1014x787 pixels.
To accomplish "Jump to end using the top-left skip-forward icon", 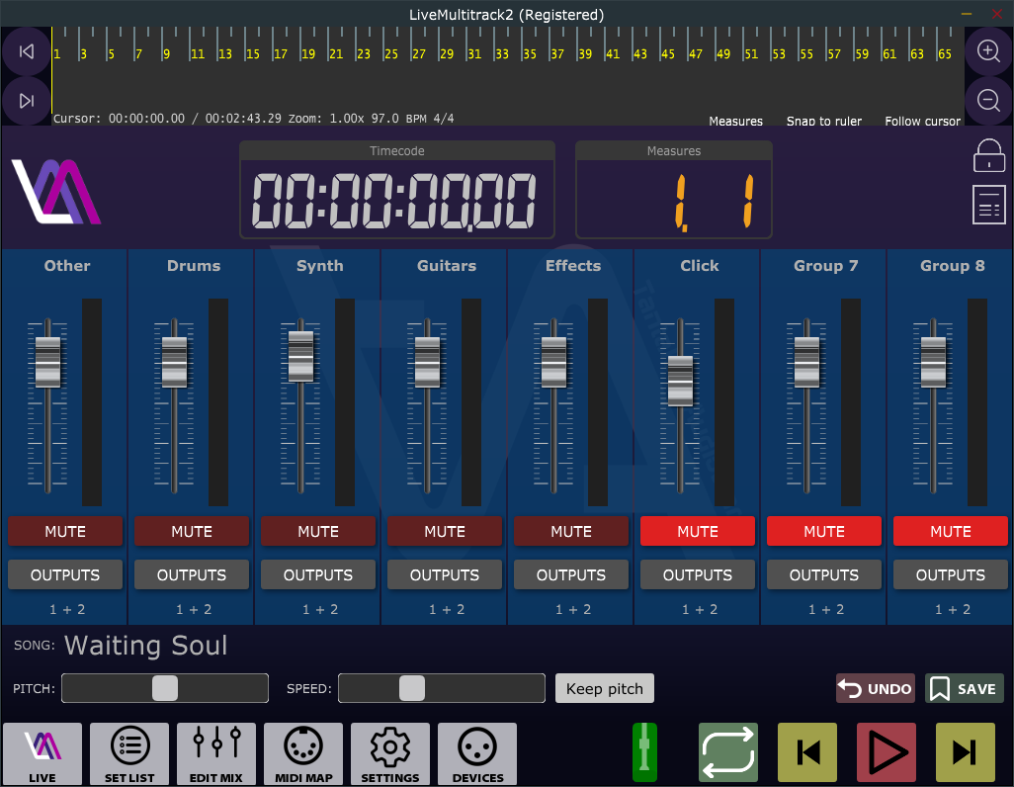I will point(26,101).
